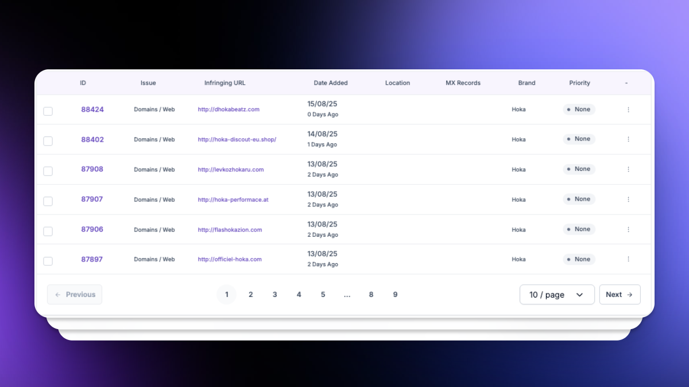Open row actions menu for ID 87906
The height and width of the screenshot is (387, 689).
pos(628,229)
